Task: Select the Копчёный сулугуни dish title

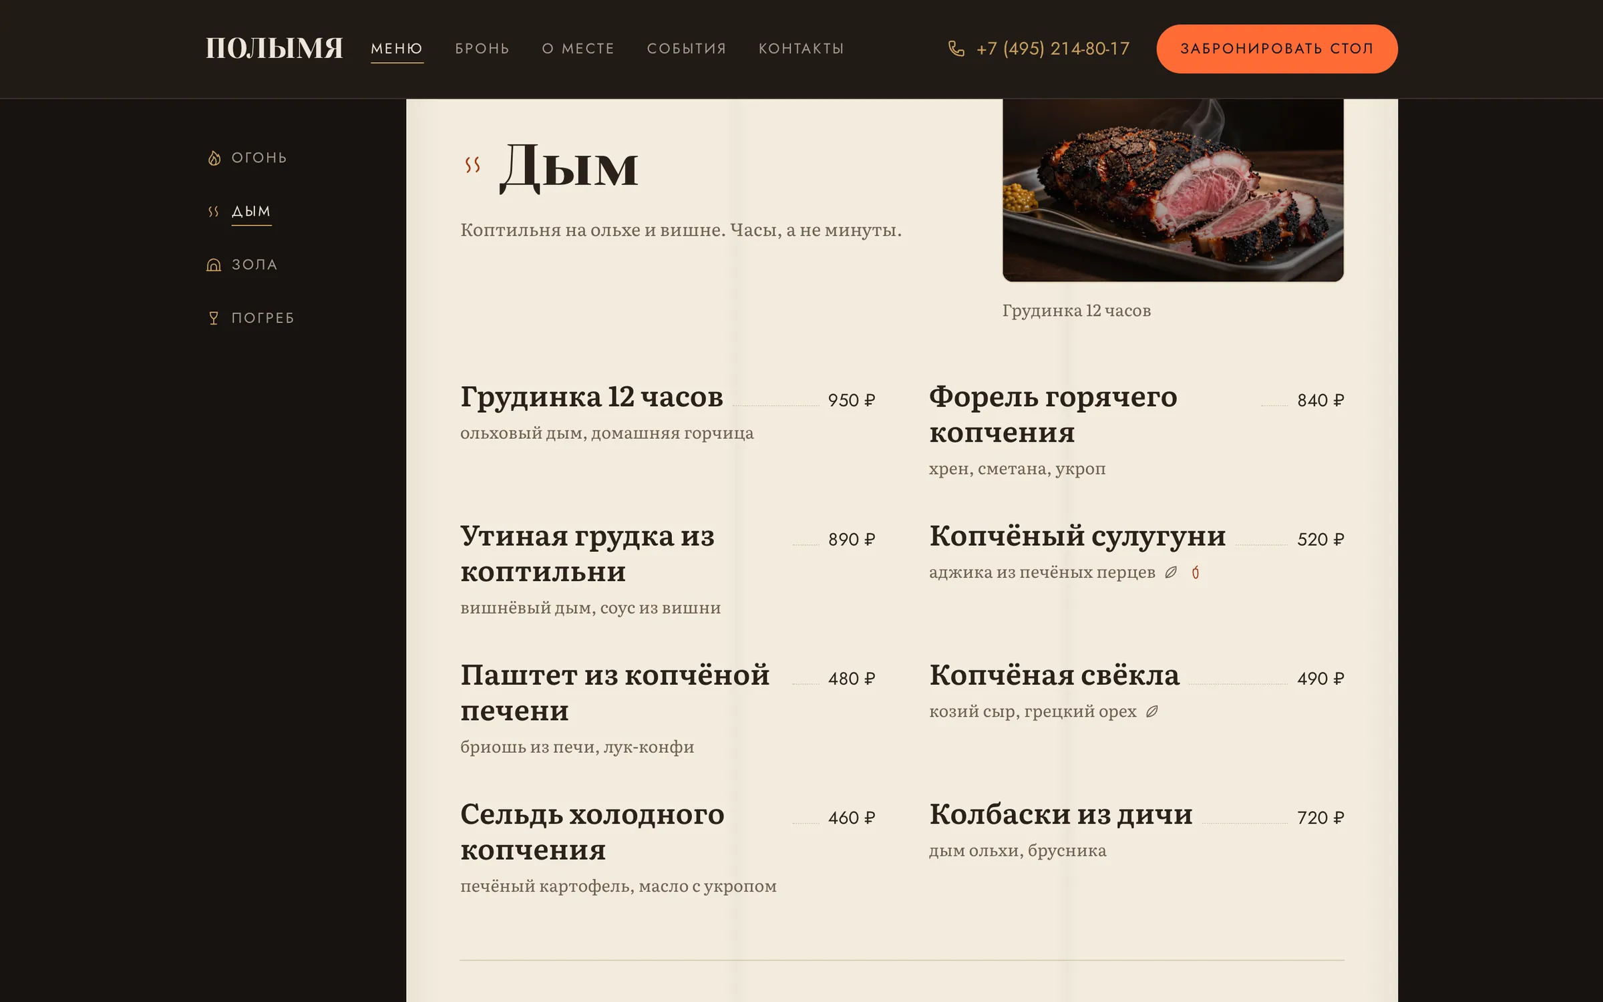Action: pos(1077,536)
